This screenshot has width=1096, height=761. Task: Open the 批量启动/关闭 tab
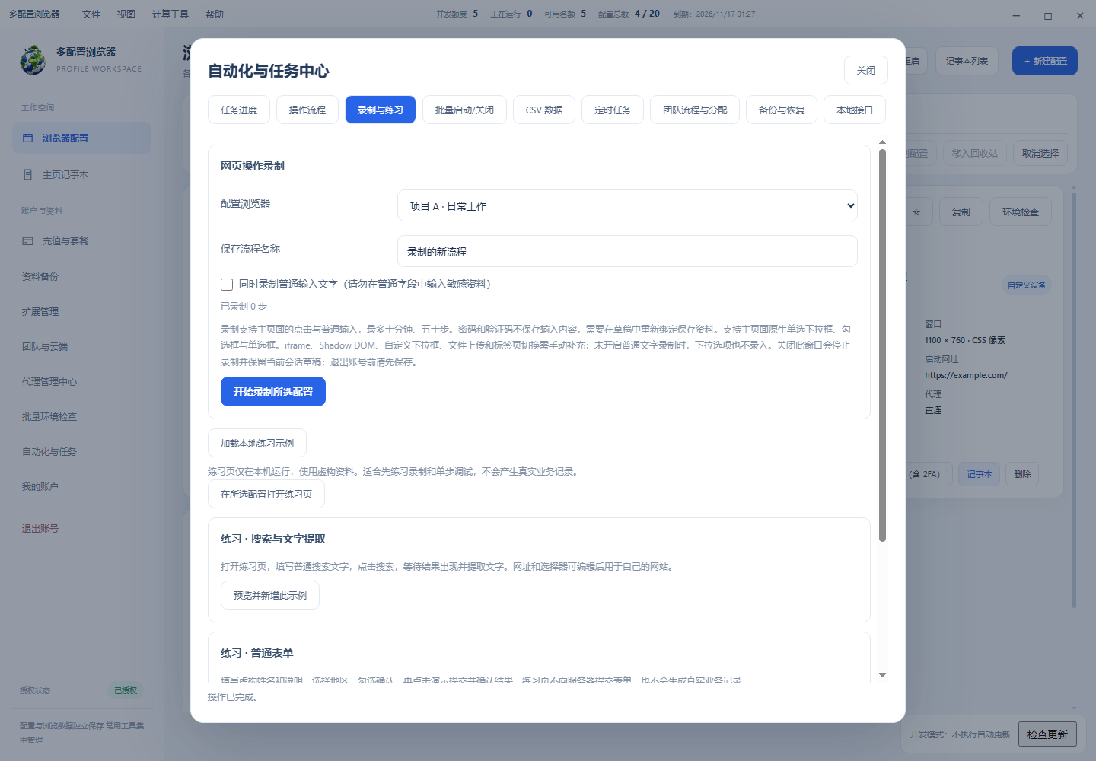[x=464, y=110]
